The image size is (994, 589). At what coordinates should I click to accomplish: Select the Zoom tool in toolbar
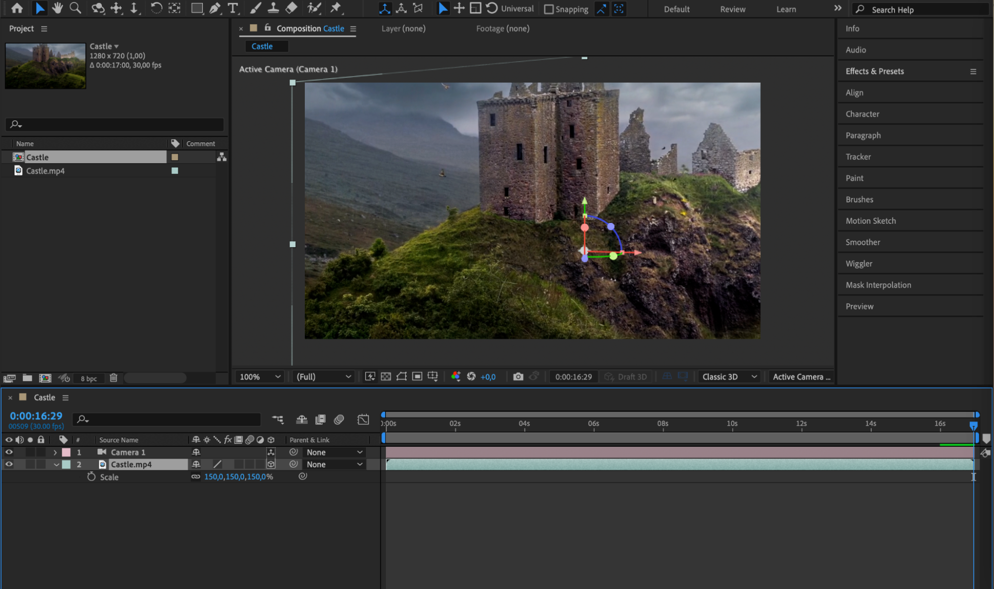75,8
